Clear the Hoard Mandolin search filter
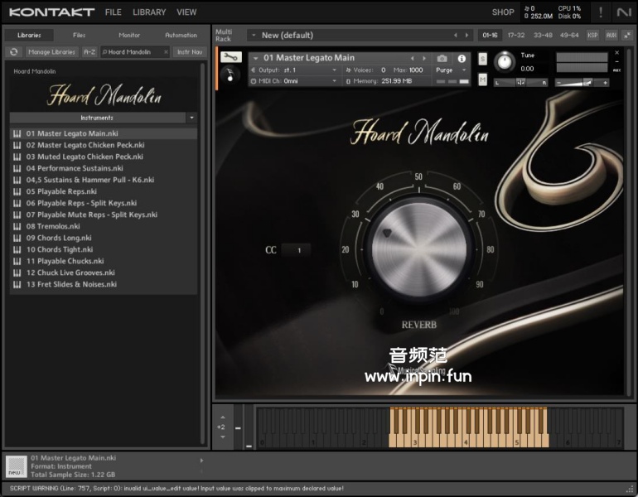 click(166, 52)
